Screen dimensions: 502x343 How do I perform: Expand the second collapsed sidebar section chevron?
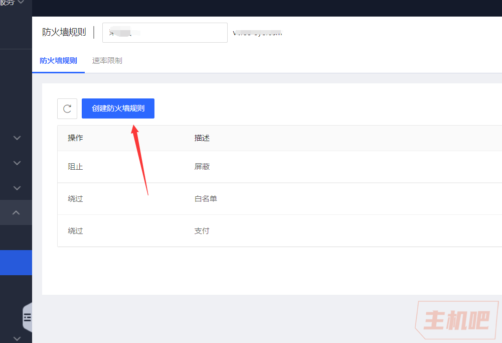point(17,163)
